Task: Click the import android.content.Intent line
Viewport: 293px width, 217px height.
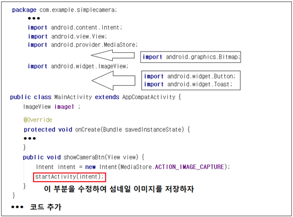Action: coord(75,28)
